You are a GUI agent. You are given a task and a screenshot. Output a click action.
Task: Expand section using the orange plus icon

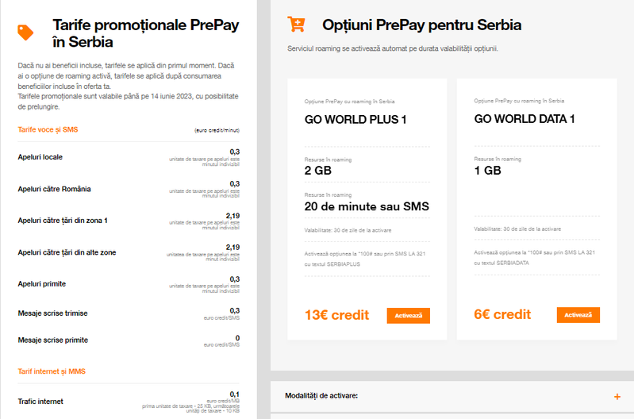[617, 395]
